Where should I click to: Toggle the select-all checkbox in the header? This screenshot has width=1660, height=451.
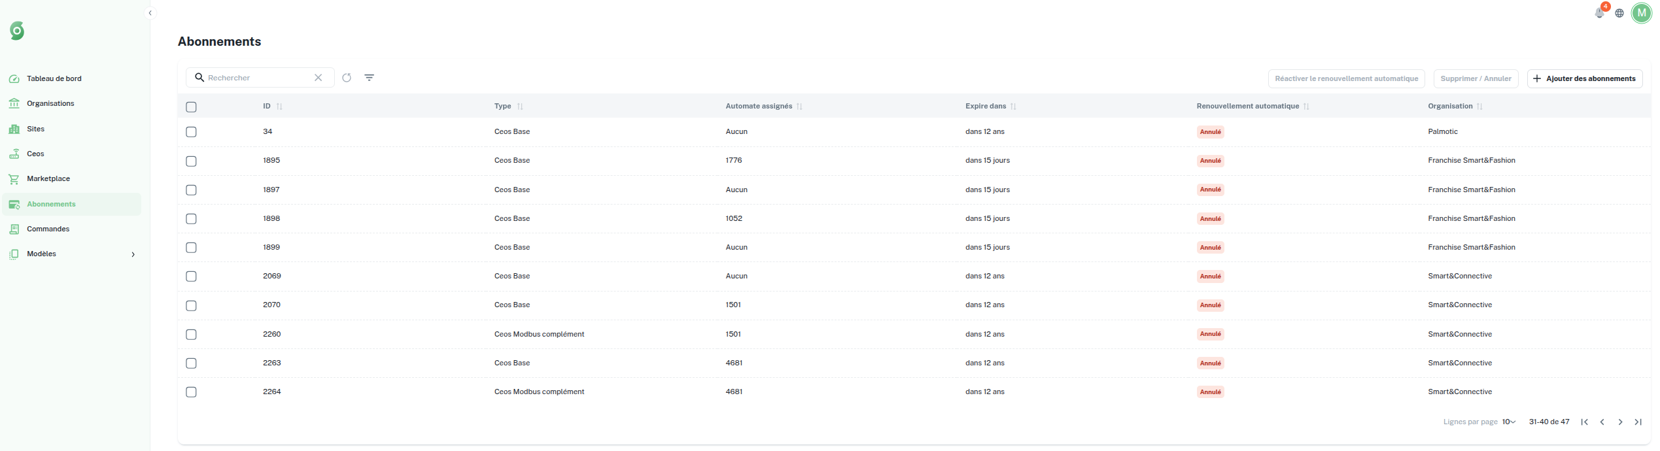pyautogui.click(x=191, y=107)
